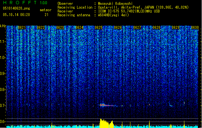Viewport: 202px width, 128px height.
Task: Click the 0.7 kHz axis label
Action: tap(3, 106)
